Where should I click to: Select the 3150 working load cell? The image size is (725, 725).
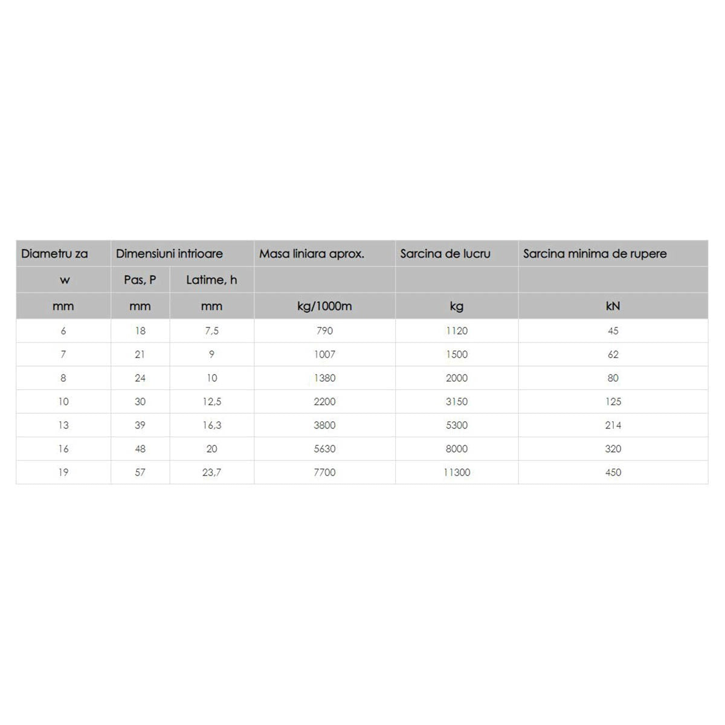(x=457, y=402)
